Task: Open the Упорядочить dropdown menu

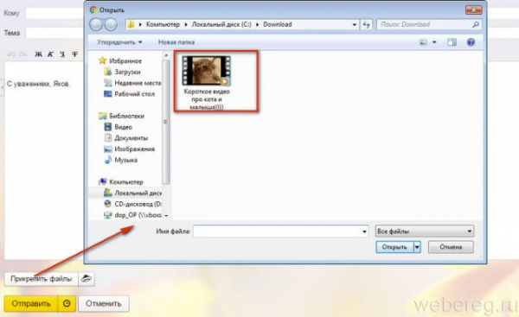Action: [x=119, y=42]
